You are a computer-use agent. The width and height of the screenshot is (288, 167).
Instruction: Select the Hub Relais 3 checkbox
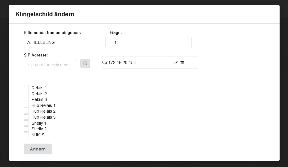[26, 117]
